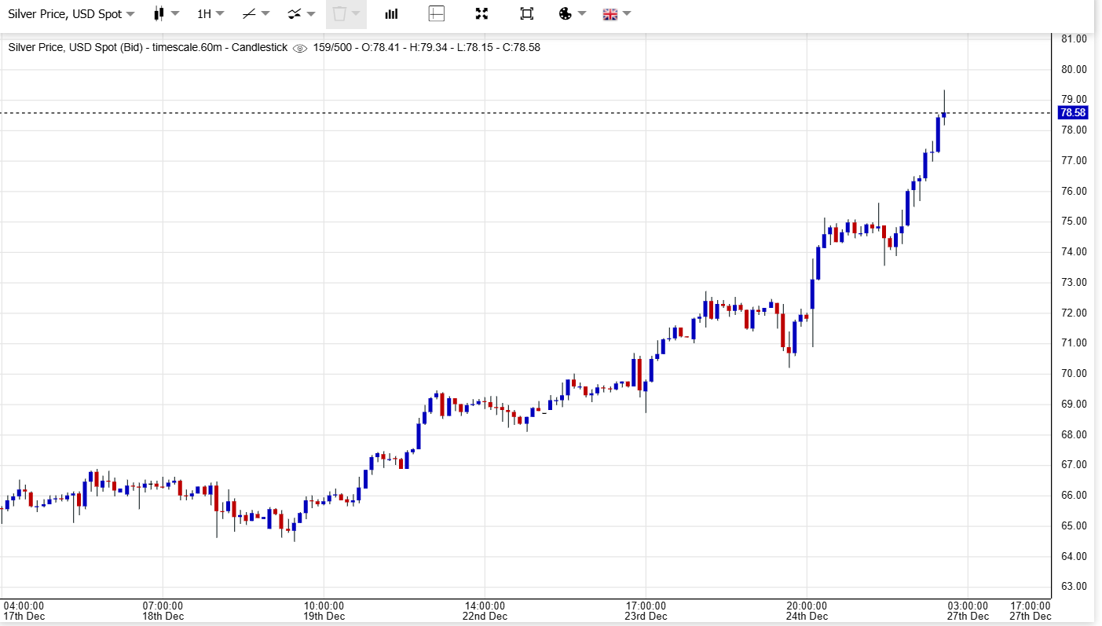Expand the 1H timescale dropdown
1102x626 pixels.
click(211, 14)
